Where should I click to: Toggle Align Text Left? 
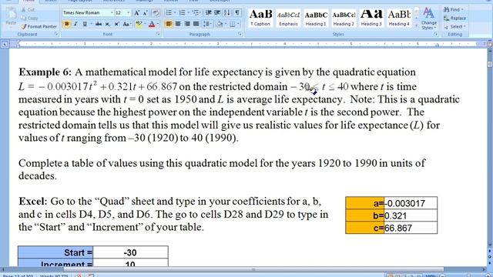pos(169,24)
